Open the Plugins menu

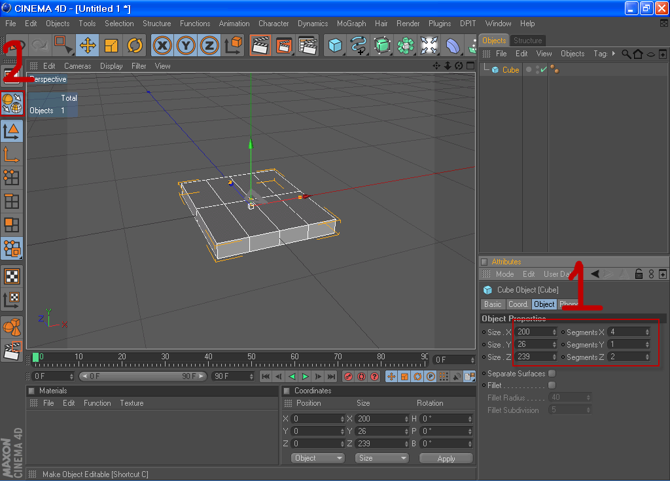click(440, 24)
